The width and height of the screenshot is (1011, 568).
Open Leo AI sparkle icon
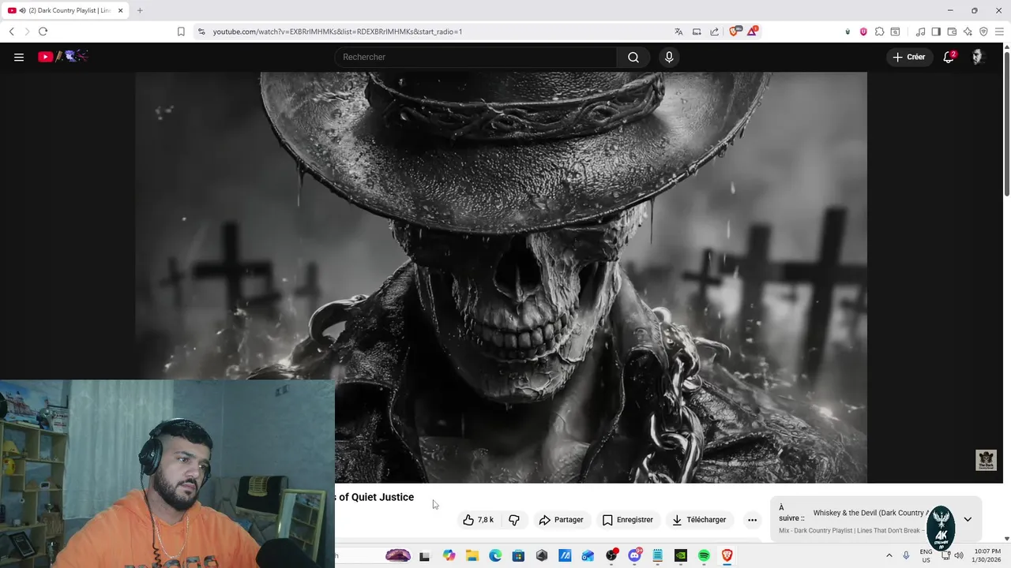coord(968,32)
